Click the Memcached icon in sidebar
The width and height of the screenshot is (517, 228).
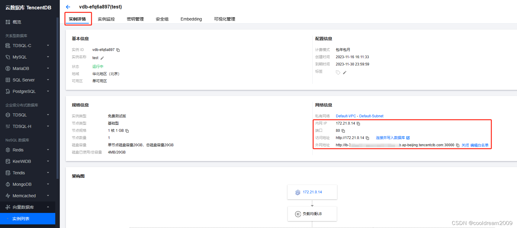(x=8, y=196)
